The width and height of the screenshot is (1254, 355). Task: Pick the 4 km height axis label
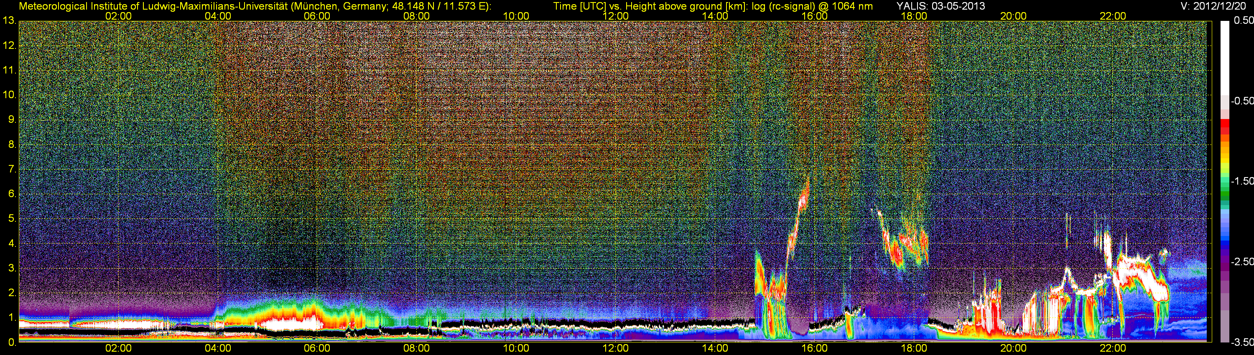click(x=12, y=243)
